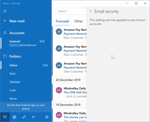
Task: Click into the Search box
Action: coord(71,11)
